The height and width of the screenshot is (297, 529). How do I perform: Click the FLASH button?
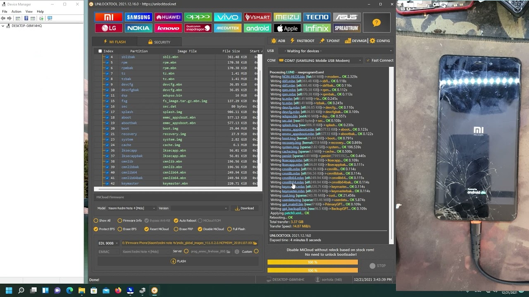179,261
